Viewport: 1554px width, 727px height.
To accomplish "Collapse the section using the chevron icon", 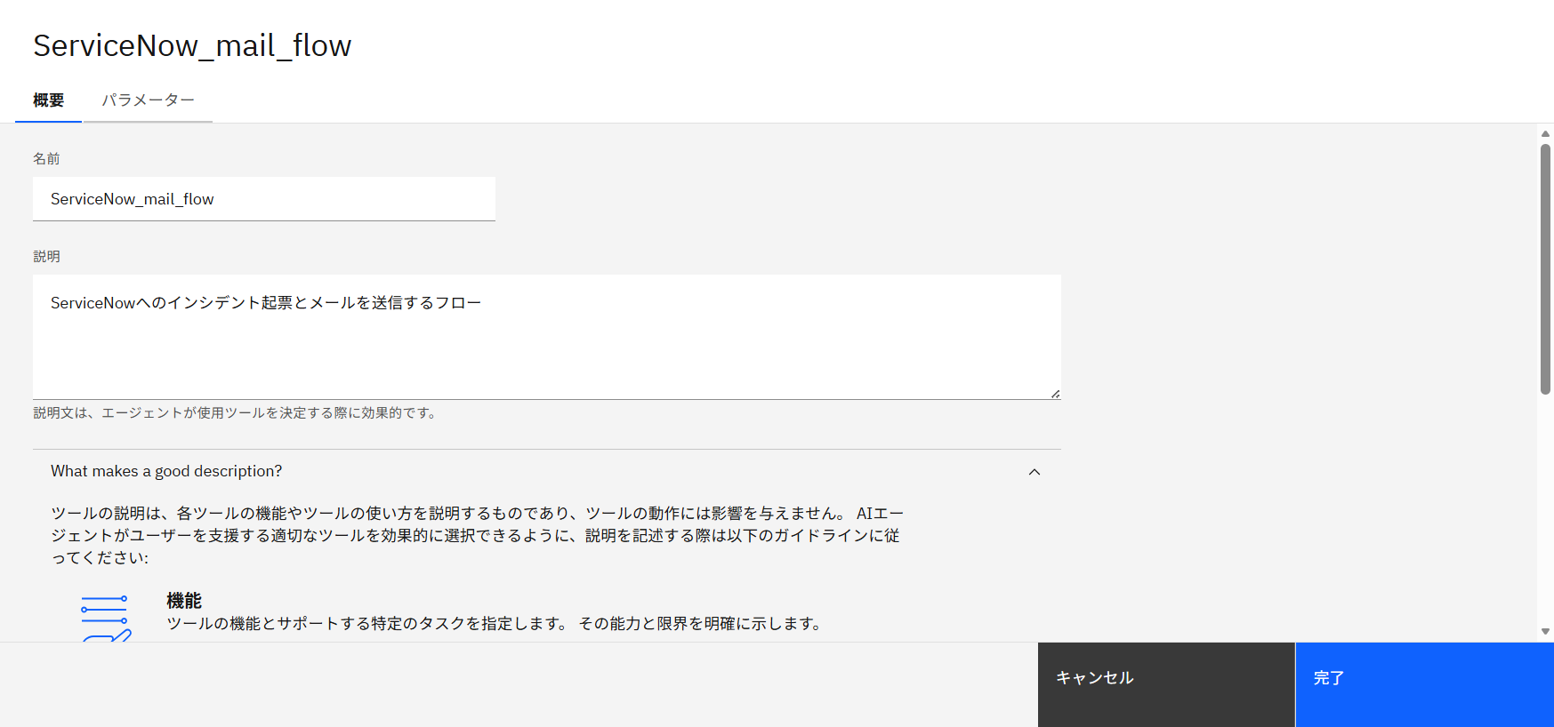I will point(1034,472).
